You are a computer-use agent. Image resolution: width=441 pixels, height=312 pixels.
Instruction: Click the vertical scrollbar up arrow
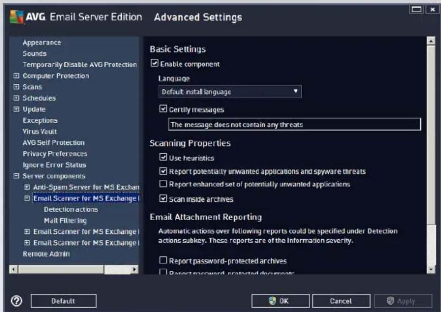click(431, 41)
